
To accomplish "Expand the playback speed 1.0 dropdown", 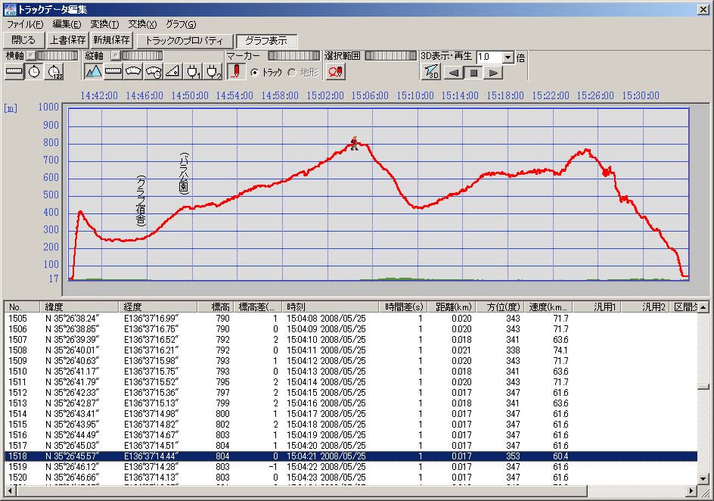I will click(x=508, y=58).
